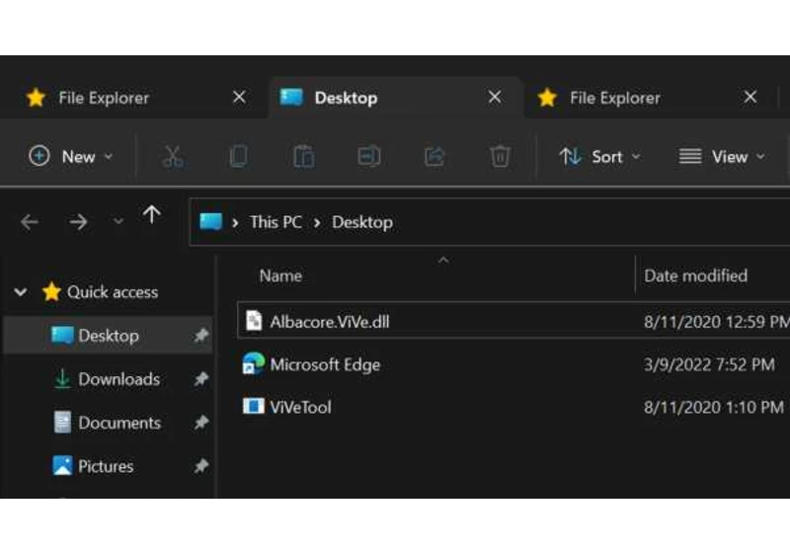
Task: Click date 8/11/2020 12:59 PM
Action: (717, 321)
